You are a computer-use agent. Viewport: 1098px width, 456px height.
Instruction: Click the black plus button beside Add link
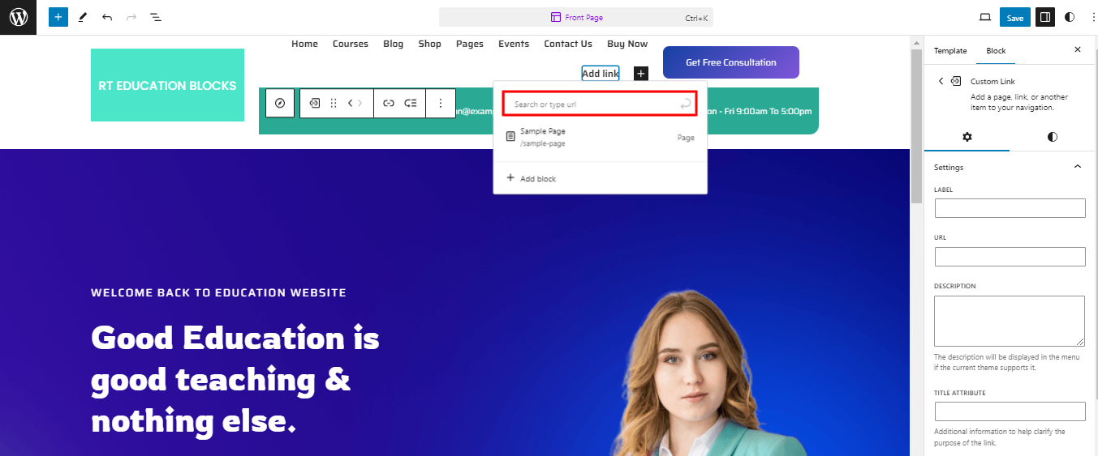pyautogui.click(x=641, y=74)
